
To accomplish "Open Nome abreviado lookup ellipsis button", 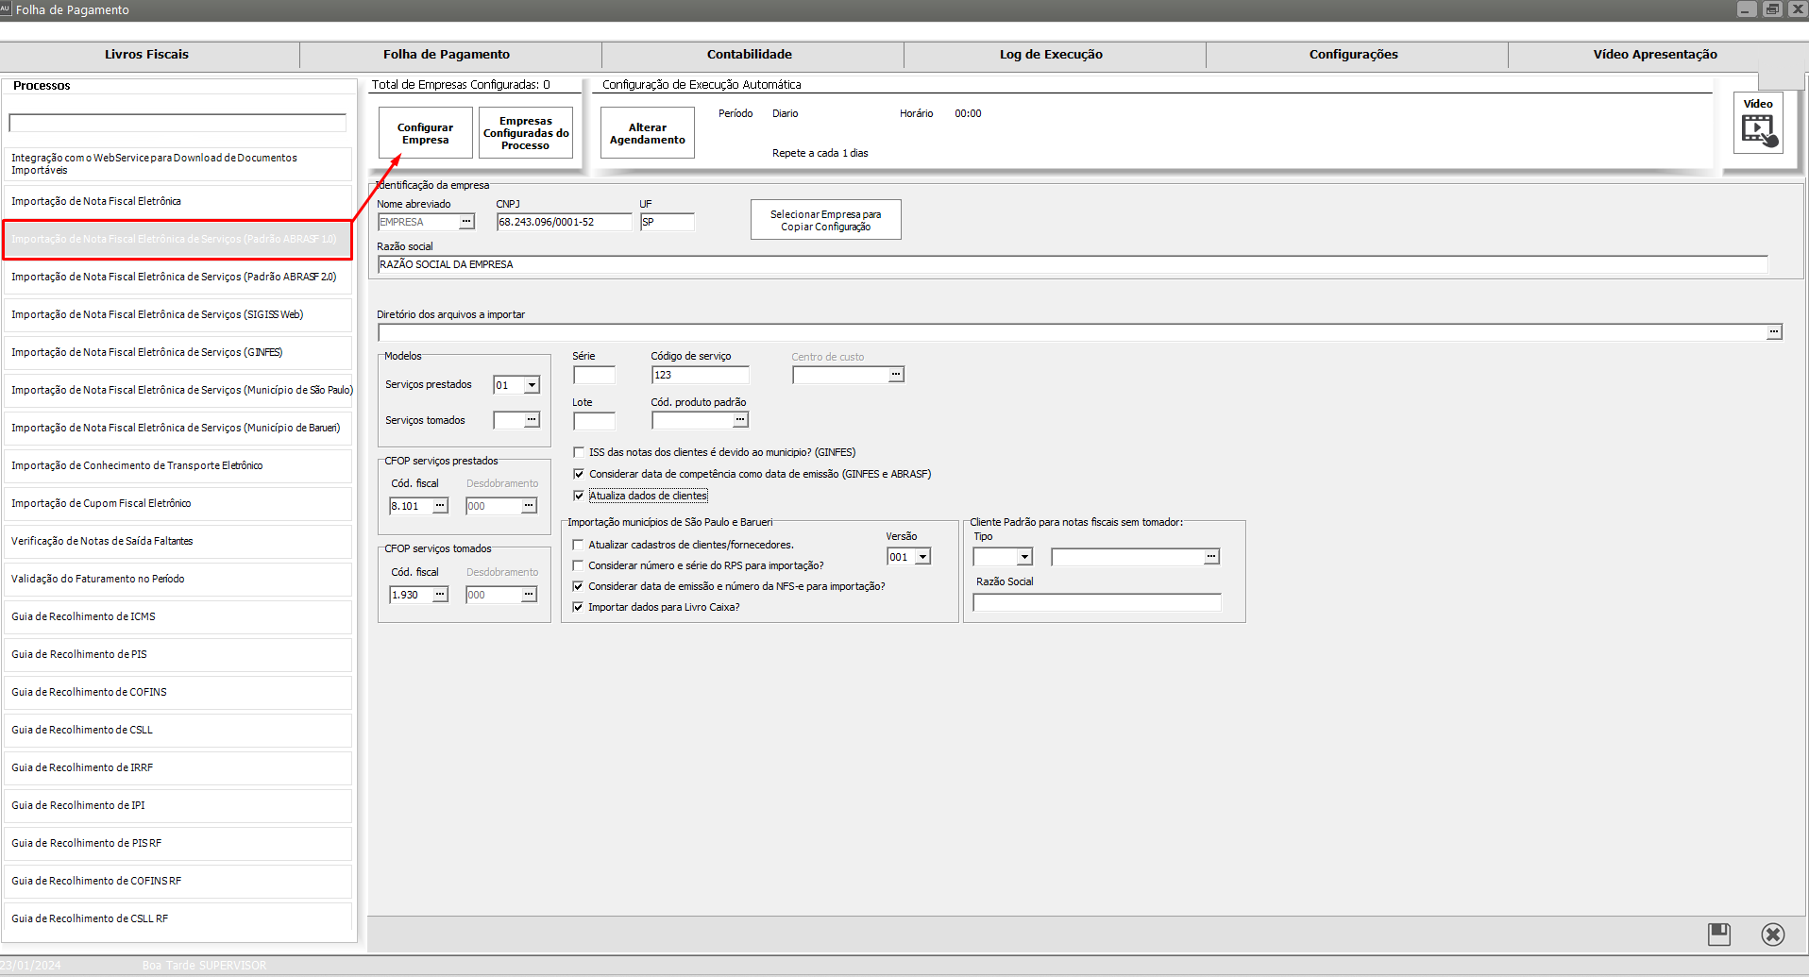I will pyautogui.click(x=466, y=222).
